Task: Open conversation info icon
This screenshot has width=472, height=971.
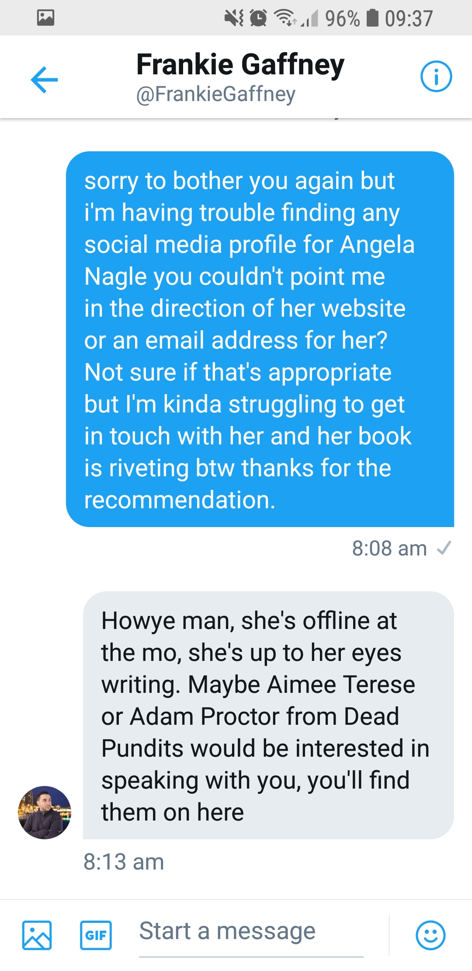Action: click(436, 77)
